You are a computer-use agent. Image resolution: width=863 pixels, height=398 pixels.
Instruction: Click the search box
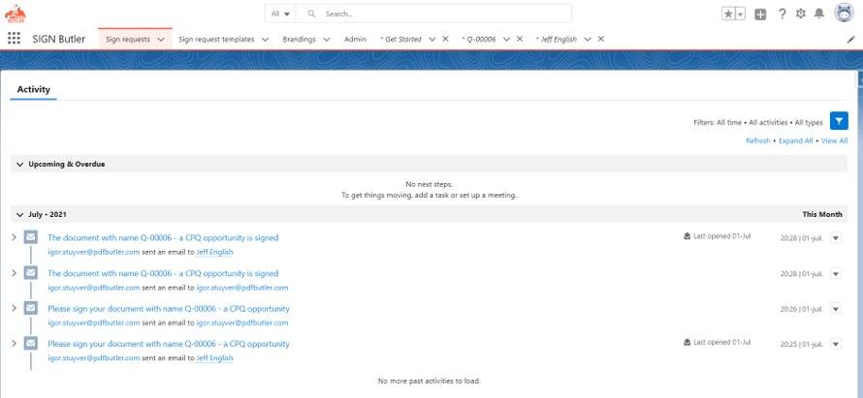(433, 14)
